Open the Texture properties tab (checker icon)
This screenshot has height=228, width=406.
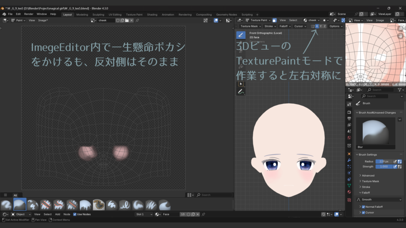click(x=349, y=200)
